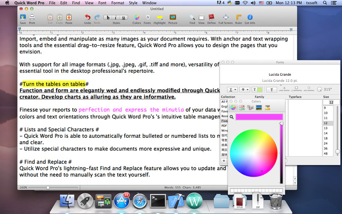Open the Edit menu
Image resolution: width=342 pixels, height=214 pixels.
pyautogui.click(x=64, y=3)
